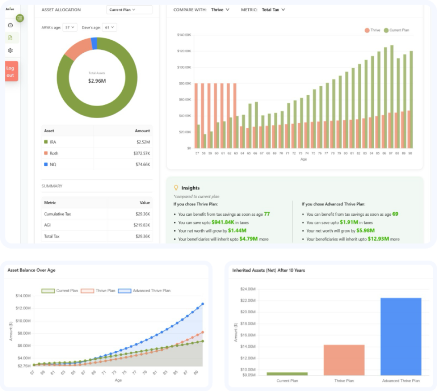The height and width of the screenshot is (391, 437).
Task: Open the Current Plan dropdown in Asset Allocation
Action: click(130, 9)
